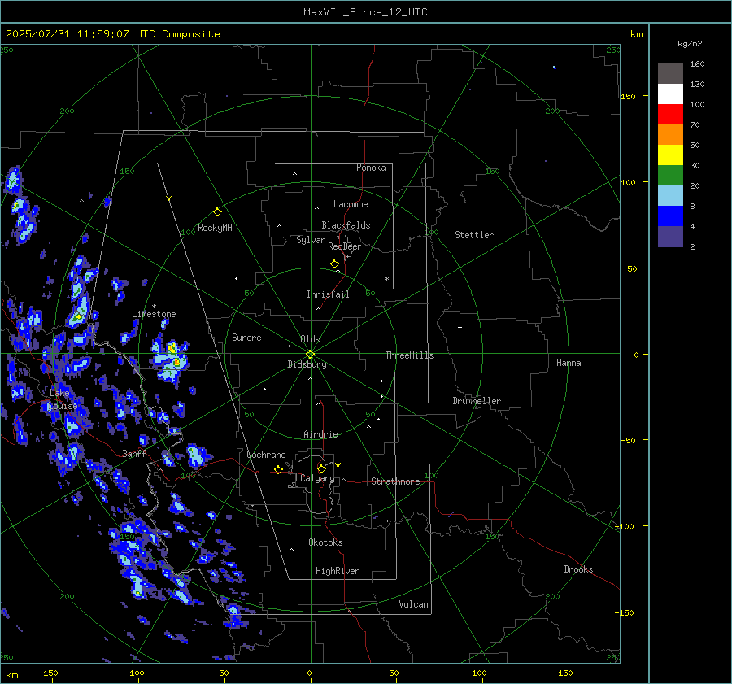This screenshot has height=684, width=732.
Task: Click the right axis tick labeled 100
Action: tap(628, 182)
